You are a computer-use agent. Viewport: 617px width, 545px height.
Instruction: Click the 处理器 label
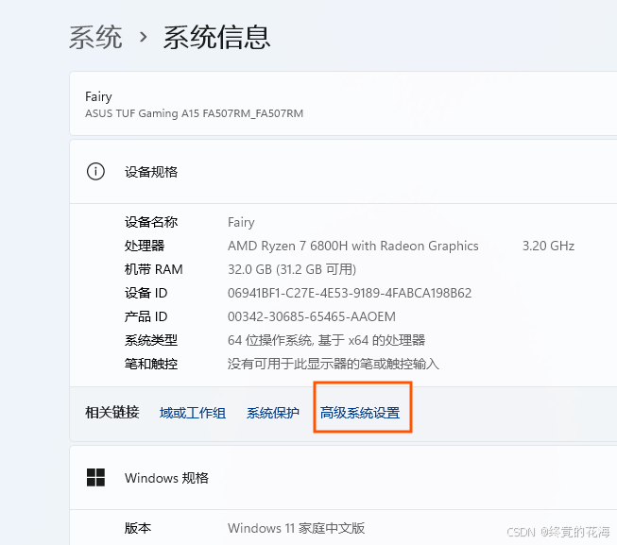tap(145, 246)
